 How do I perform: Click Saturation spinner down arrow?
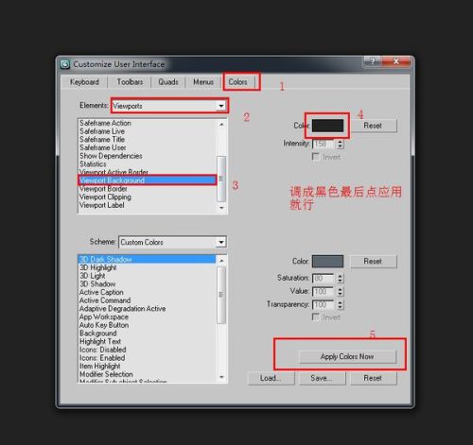tap(340, 281)
